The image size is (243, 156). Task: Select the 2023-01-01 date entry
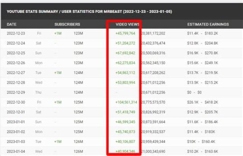pos(16,122)
